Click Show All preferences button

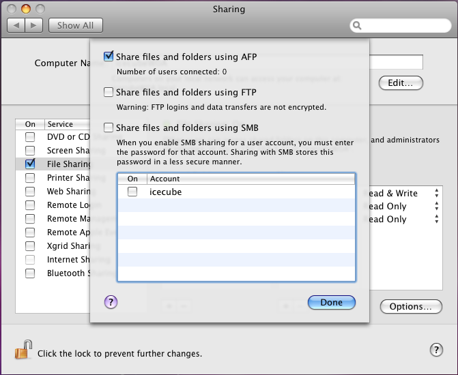click(x=75, y=25)
